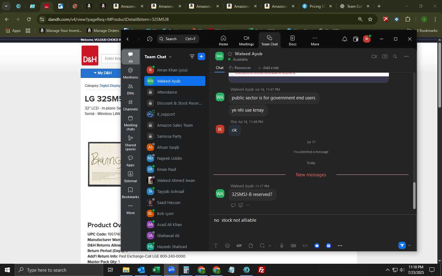Search within the Waleed Ayub chat
The width and height of the screenshot is (442, 276).
(x=395, y=56)
